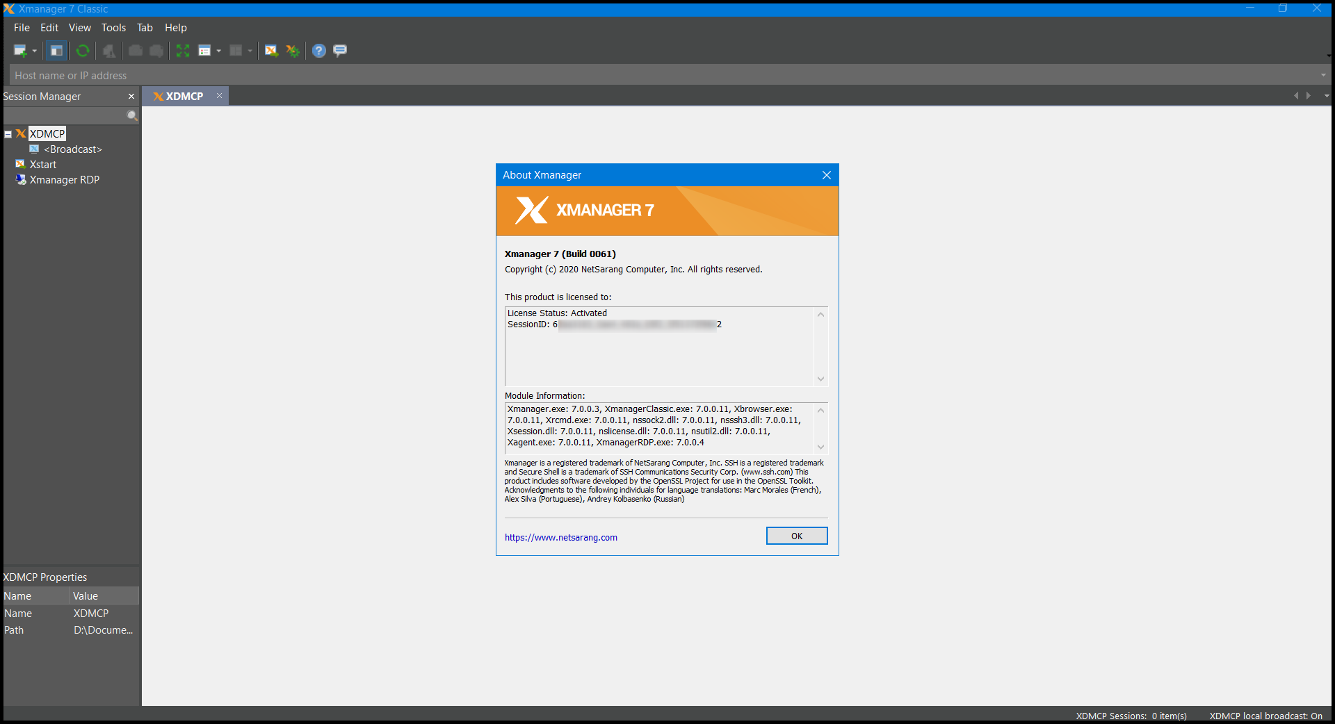Click scroll up arrow in license box
The height and width of the screenshot is (724, 1335).
(x=821, y=315)
